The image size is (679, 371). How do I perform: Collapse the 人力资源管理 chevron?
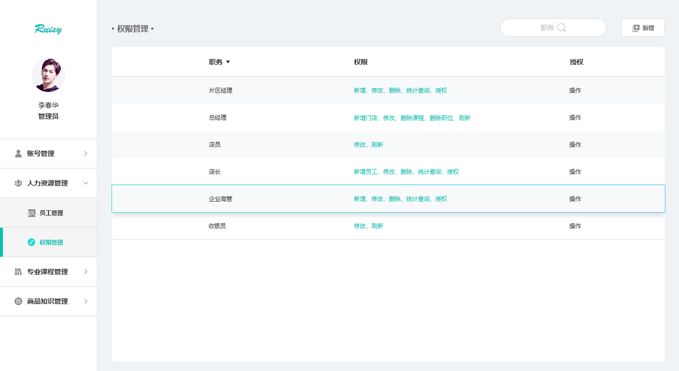pyautogui.click(x=85, y=183)
